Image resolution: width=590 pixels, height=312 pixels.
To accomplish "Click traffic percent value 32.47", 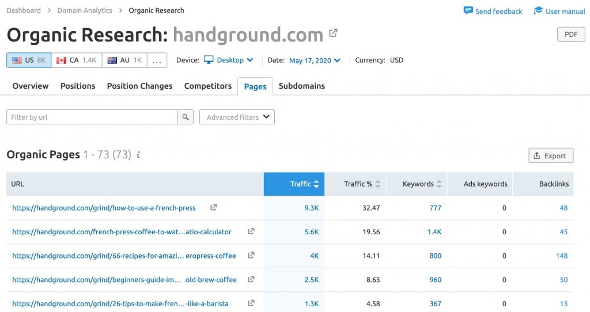I will [x=371, y=208].
